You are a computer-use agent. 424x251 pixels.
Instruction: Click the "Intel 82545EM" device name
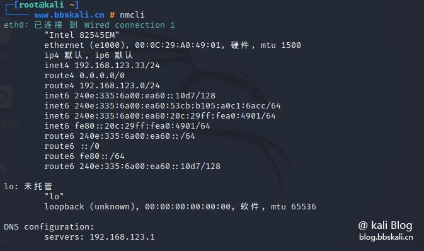coord(82,35)
